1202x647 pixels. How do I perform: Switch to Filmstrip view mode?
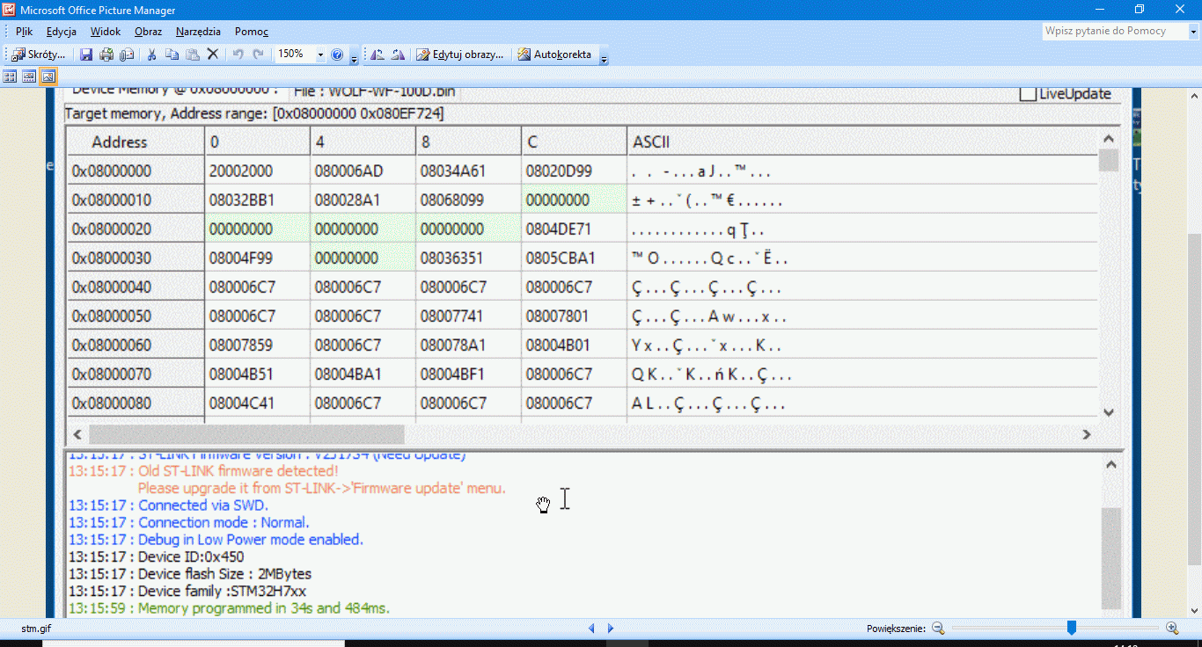(x=29, y=76)
